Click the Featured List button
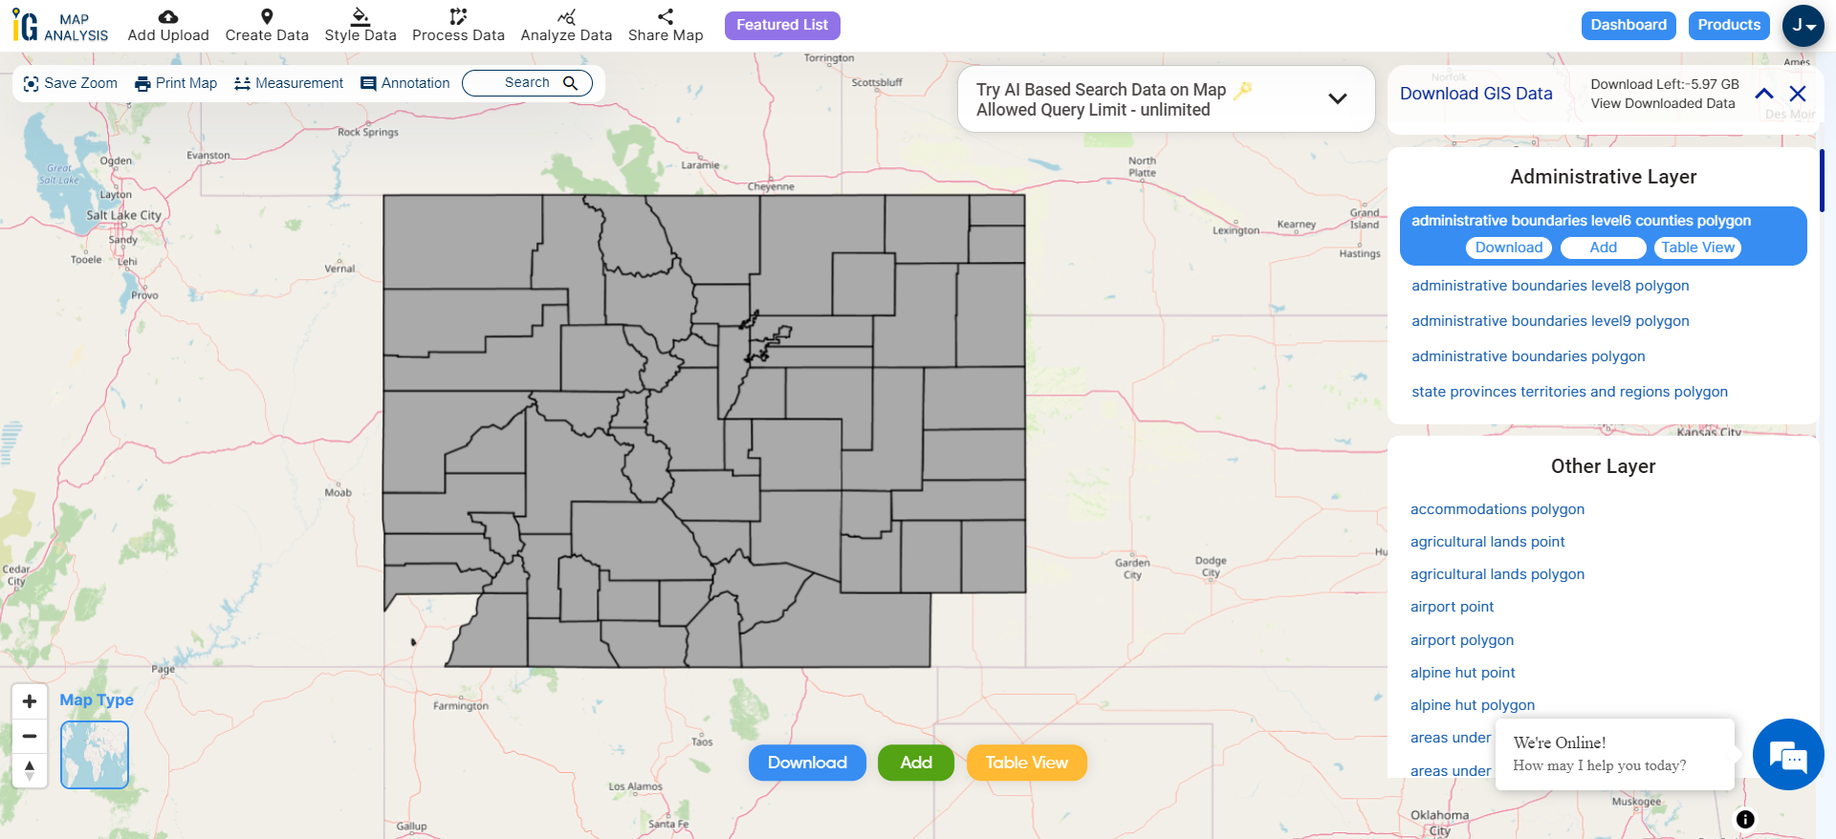1836x839 pixels. (782, 25)
